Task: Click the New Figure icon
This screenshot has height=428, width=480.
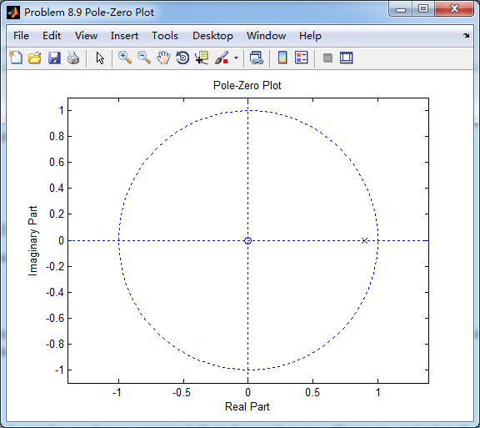Action: tap(16, 58)
